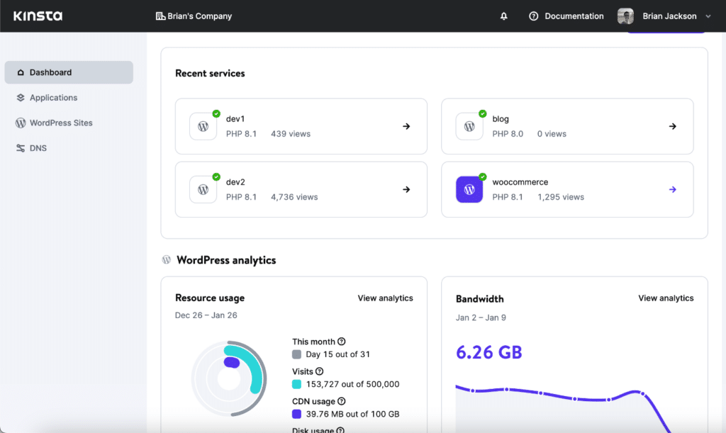Click View analytics for Resource usage
The height and width of the screenshot is (433, 726).
(385, 298)
